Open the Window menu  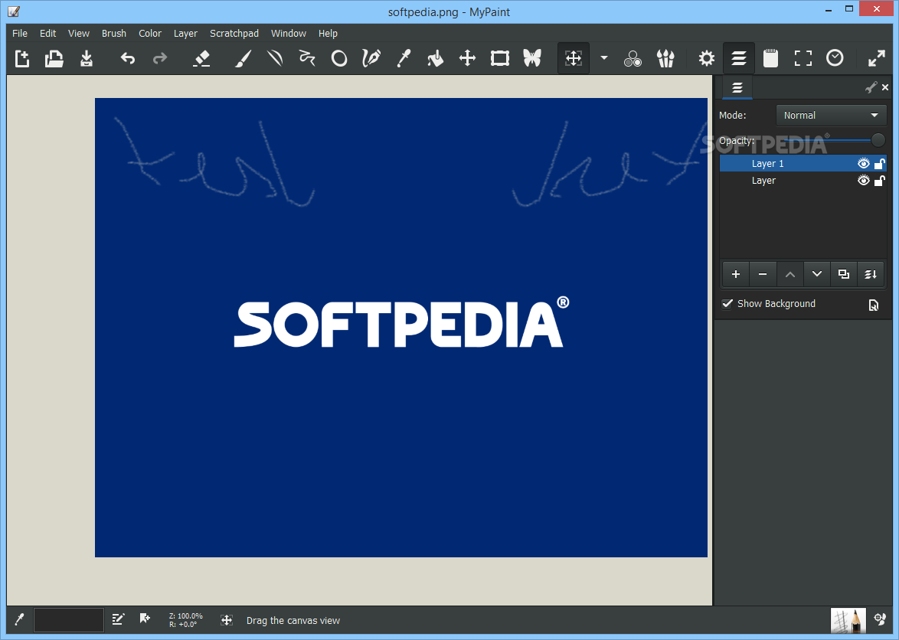click(289, 33)
